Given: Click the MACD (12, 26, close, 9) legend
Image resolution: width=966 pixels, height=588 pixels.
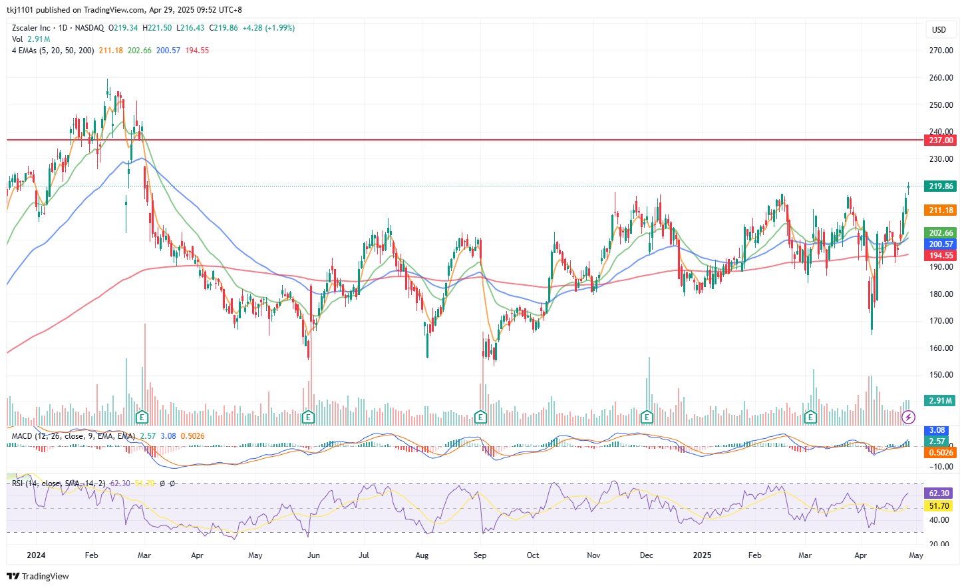Looking at the screenshot, I should (73, 436).
